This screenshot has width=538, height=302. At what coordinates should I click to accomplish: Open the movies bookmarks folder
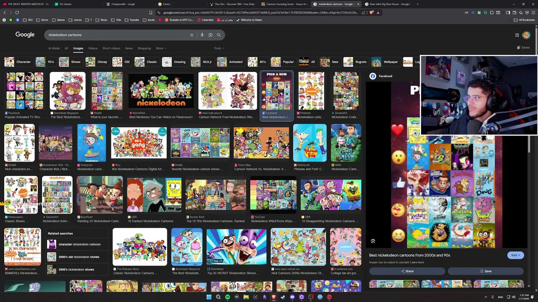click(76, 20)
